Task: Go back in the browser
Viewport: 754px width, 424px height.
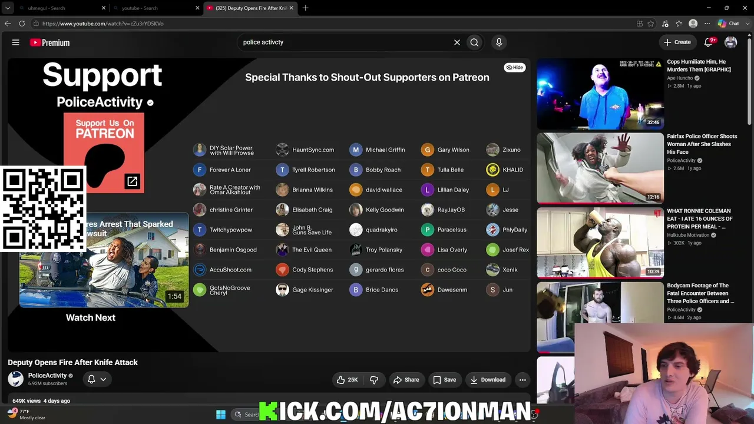Action: click(x=8, y=24)
